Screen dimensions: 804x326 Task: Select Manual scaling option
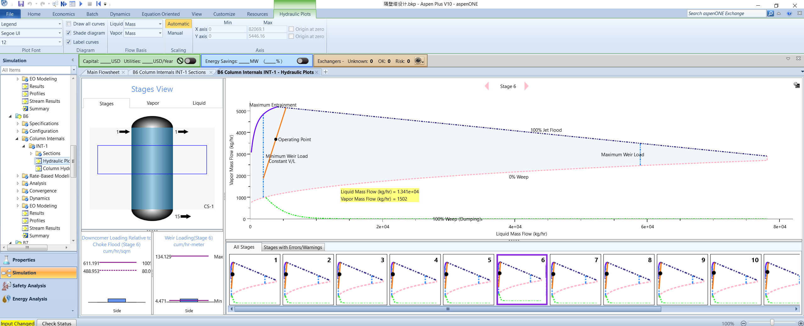click(175, 33)
